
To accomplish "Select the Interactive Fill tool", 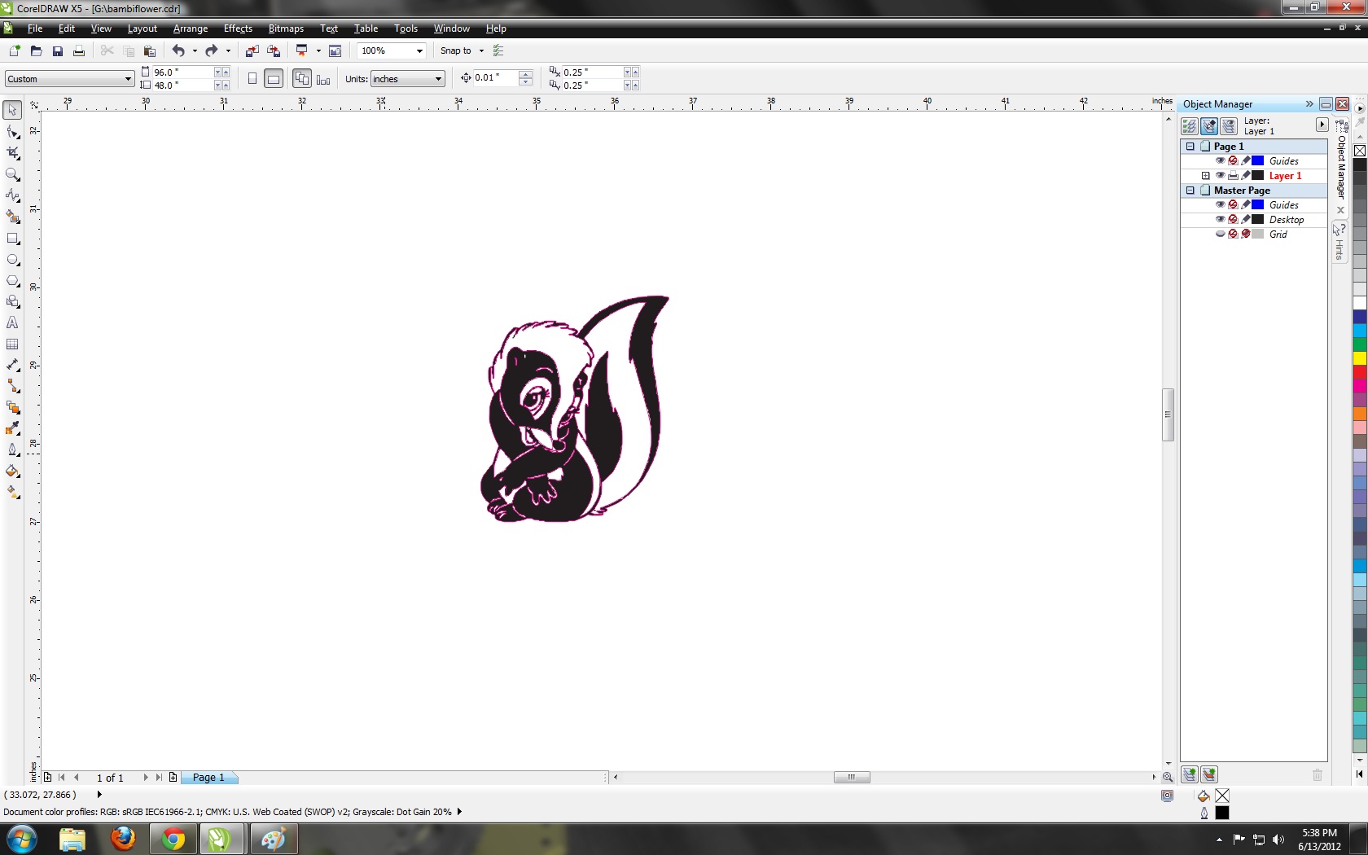I will tap(12, 493).
